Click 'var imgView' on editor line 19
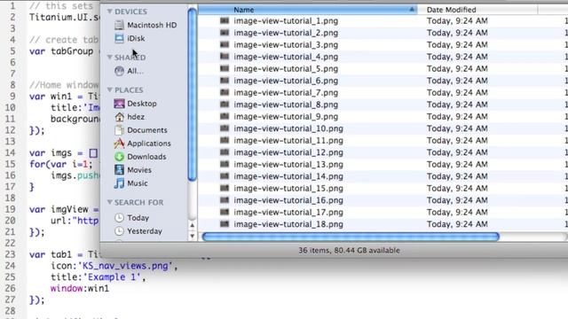Viewport: 568px width, 319px height. 59,209
